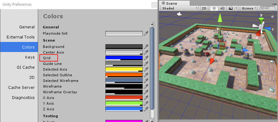Open the Shaded draw mode dropdown
This screenshot has height=122, width=278.
(180, 8)
